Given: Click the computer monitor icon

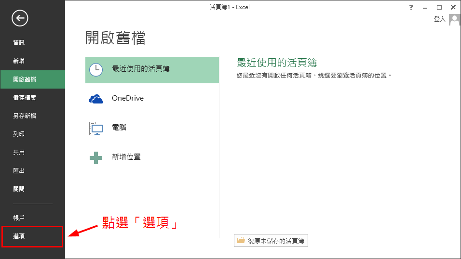Looking at the screenshot, I should point(96,128).
